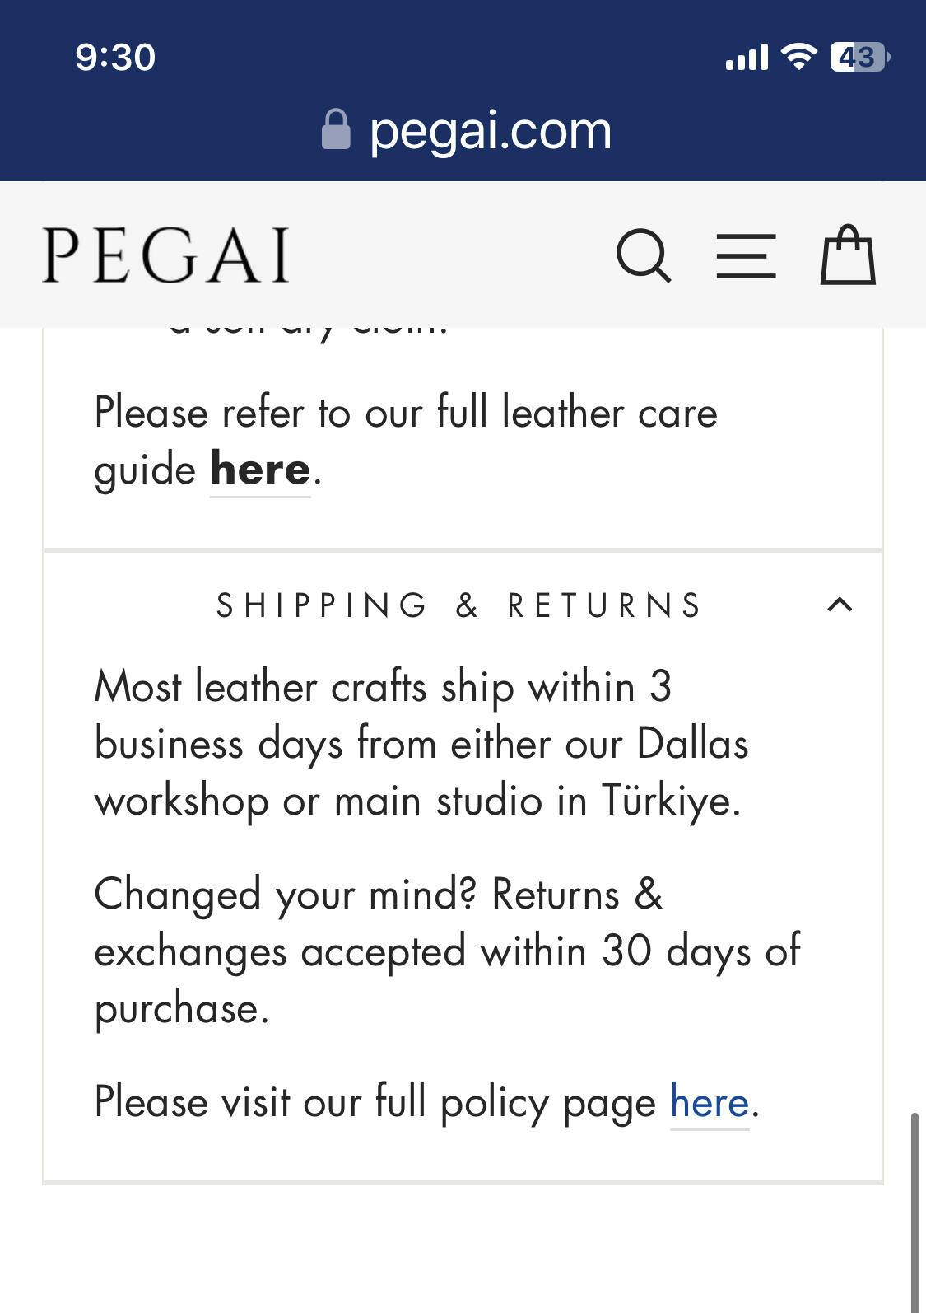Collapse Shipping & Returns chevron arrow

(839, 605)
